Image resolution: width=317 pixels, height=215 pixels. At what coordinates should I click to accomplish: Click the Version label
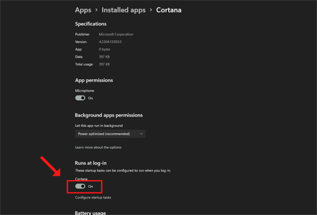81,42
